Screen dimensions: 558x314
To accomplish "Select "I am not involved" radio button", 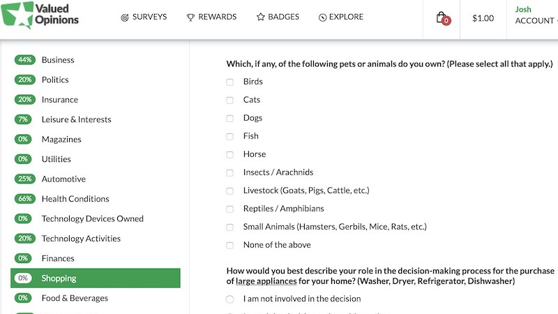I will [x=230, y=299].
